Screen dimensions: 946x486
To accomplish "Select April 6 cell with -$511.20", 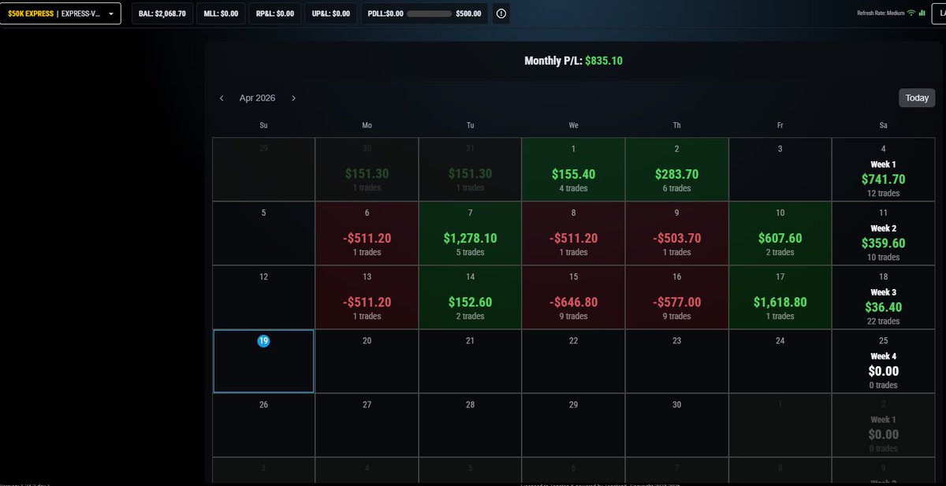I will coord(367,233).
